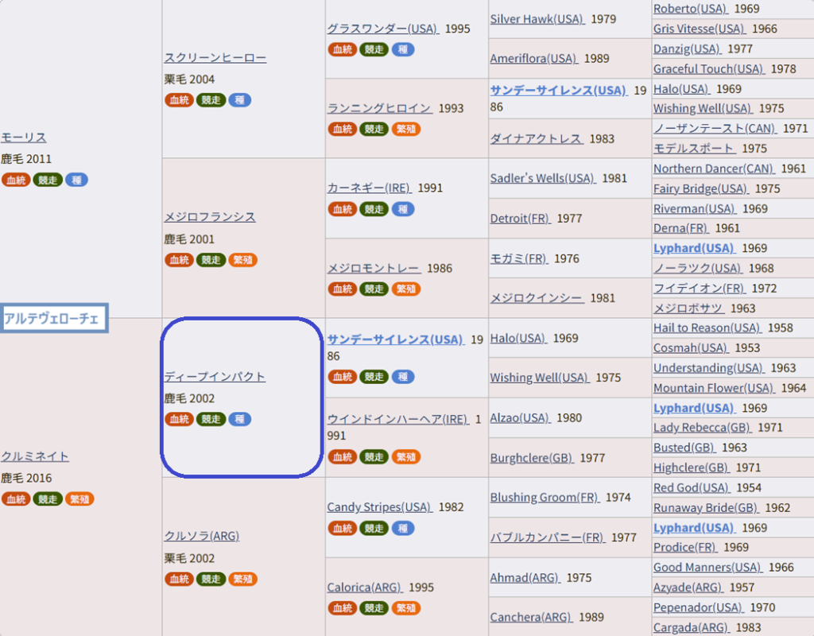This screenshot has height=636, width=814.
Task: Open メジロクインシー link
Action: click(537, 298)
